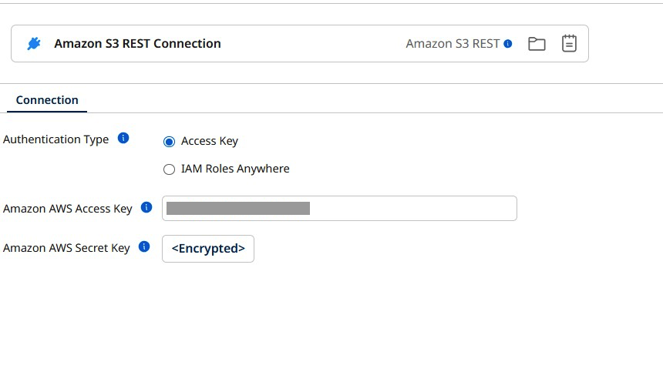Click the Amazon S3 REST Connection name
This screenshot has width=663, height=382.
tap(137, 44)
